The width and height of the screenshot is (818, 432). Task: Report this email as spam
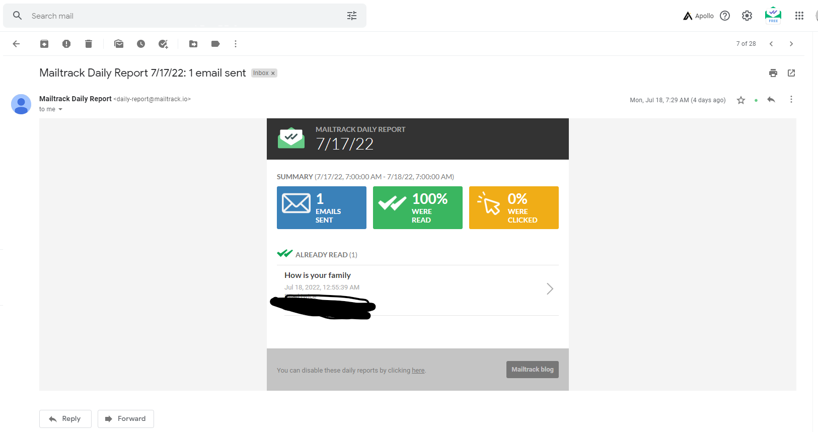pyautogui.click(x=66, y=44)
